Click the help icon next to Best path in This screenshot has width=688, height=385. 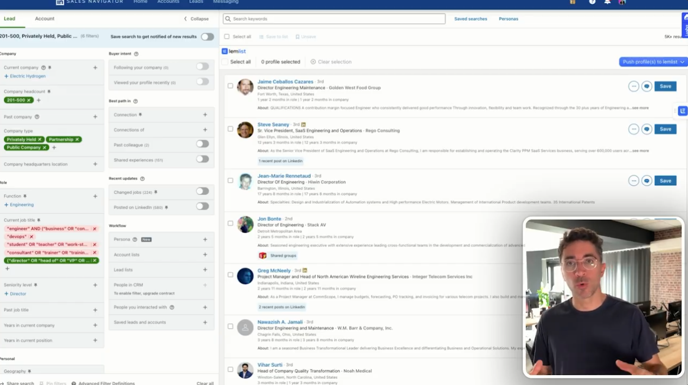pyautogui.click(x=136, y=101)
